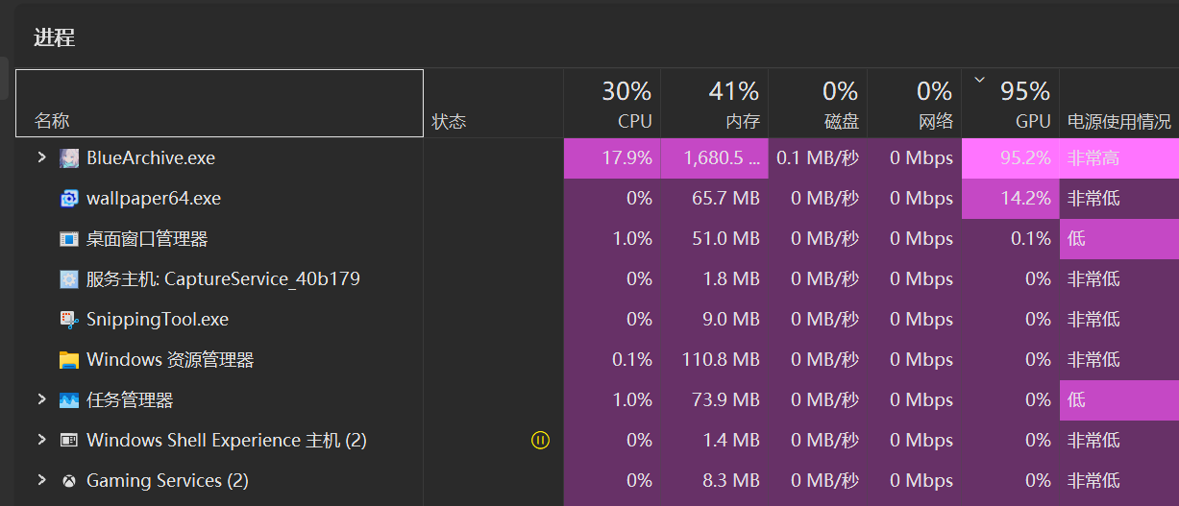This screenshot has height=506, width=1179.
Task: Expand the BlueArchive.exe process group
Action: pyautogui.click(x=41, y=157)
